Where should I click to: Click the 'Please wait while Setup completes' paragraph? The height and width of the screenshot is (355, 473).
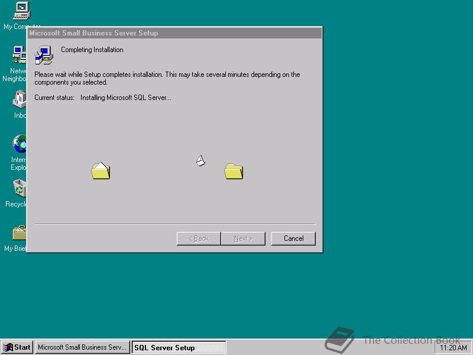point(167,78)
